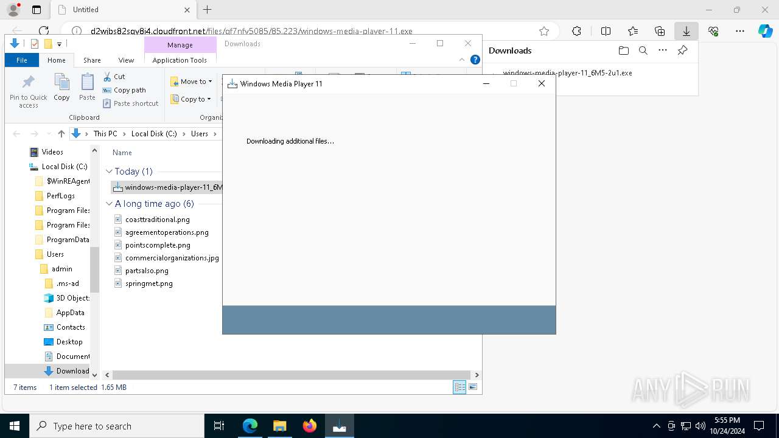Open Application Tools tab
Image resolution: width=779 pixels, height=438 pixels.
(180, 60)
